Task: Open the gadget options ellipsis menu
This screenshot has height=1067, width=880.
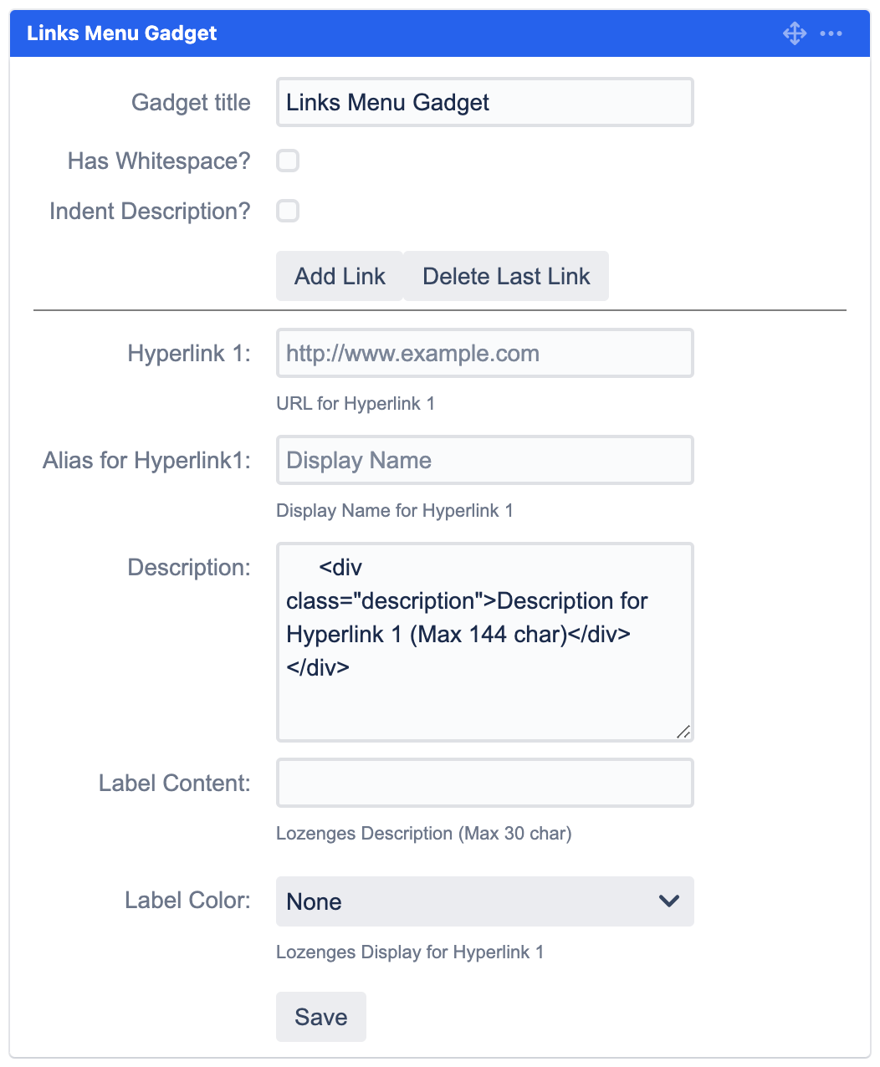Action: pos(832,33)
